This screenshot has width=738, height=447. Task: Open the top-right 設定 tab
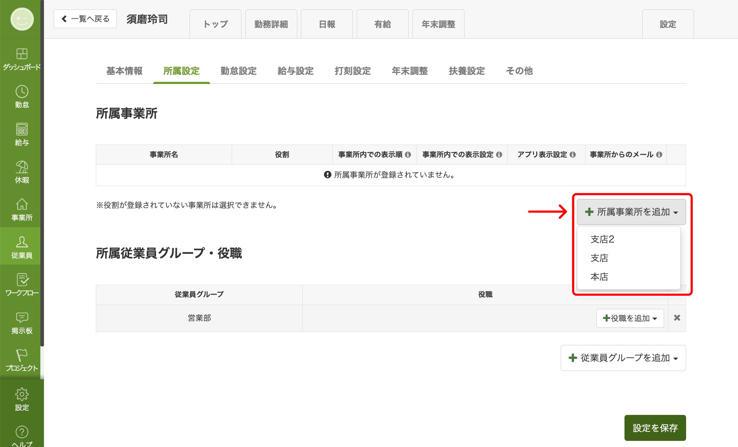pyautogui.click(x=668, y=24)
